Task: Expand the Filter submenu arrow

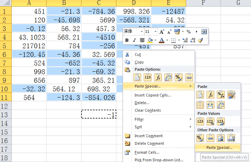Action: 190,119
